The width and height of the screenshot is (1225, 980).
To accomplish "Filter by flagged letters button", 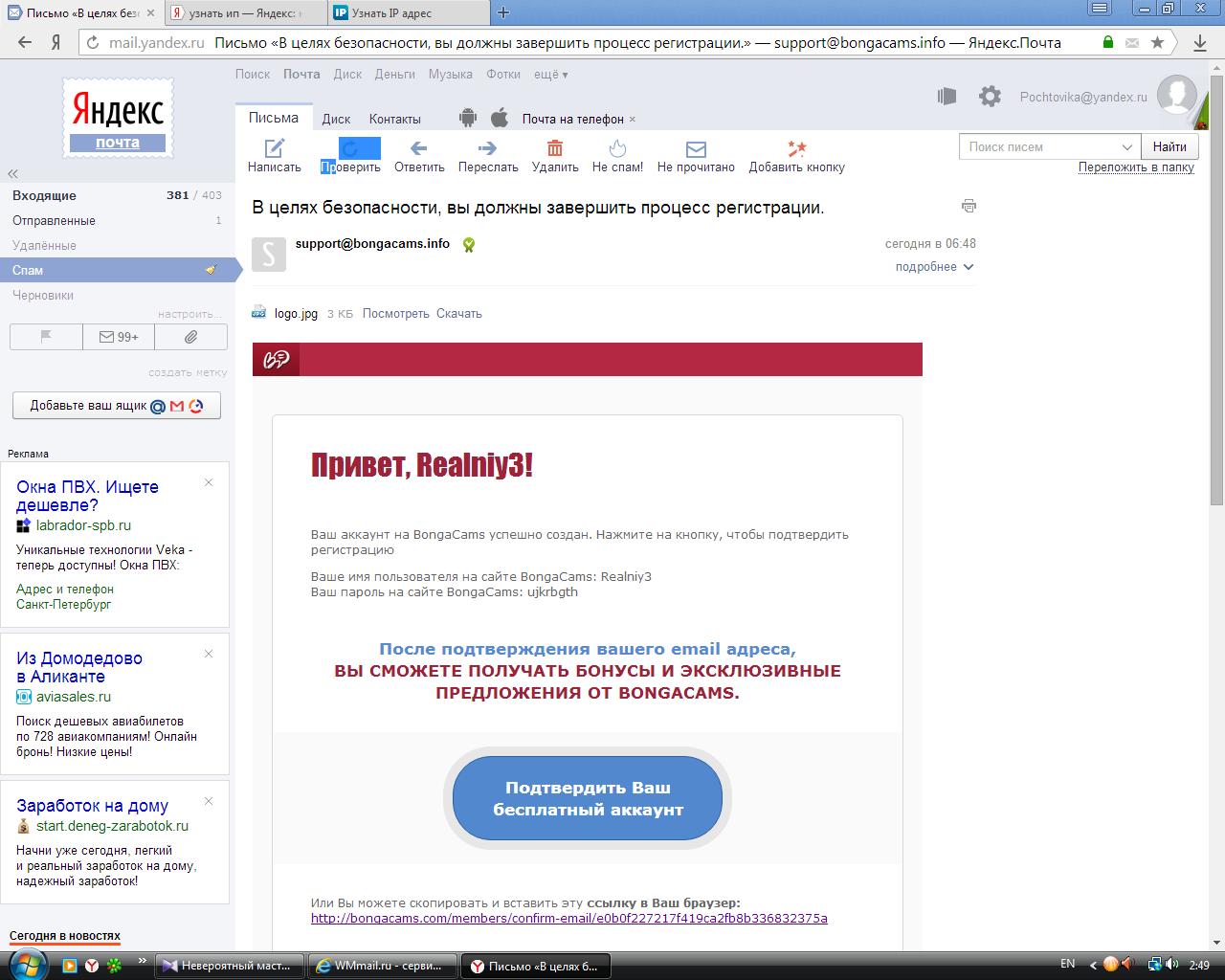I will point(46,337).
